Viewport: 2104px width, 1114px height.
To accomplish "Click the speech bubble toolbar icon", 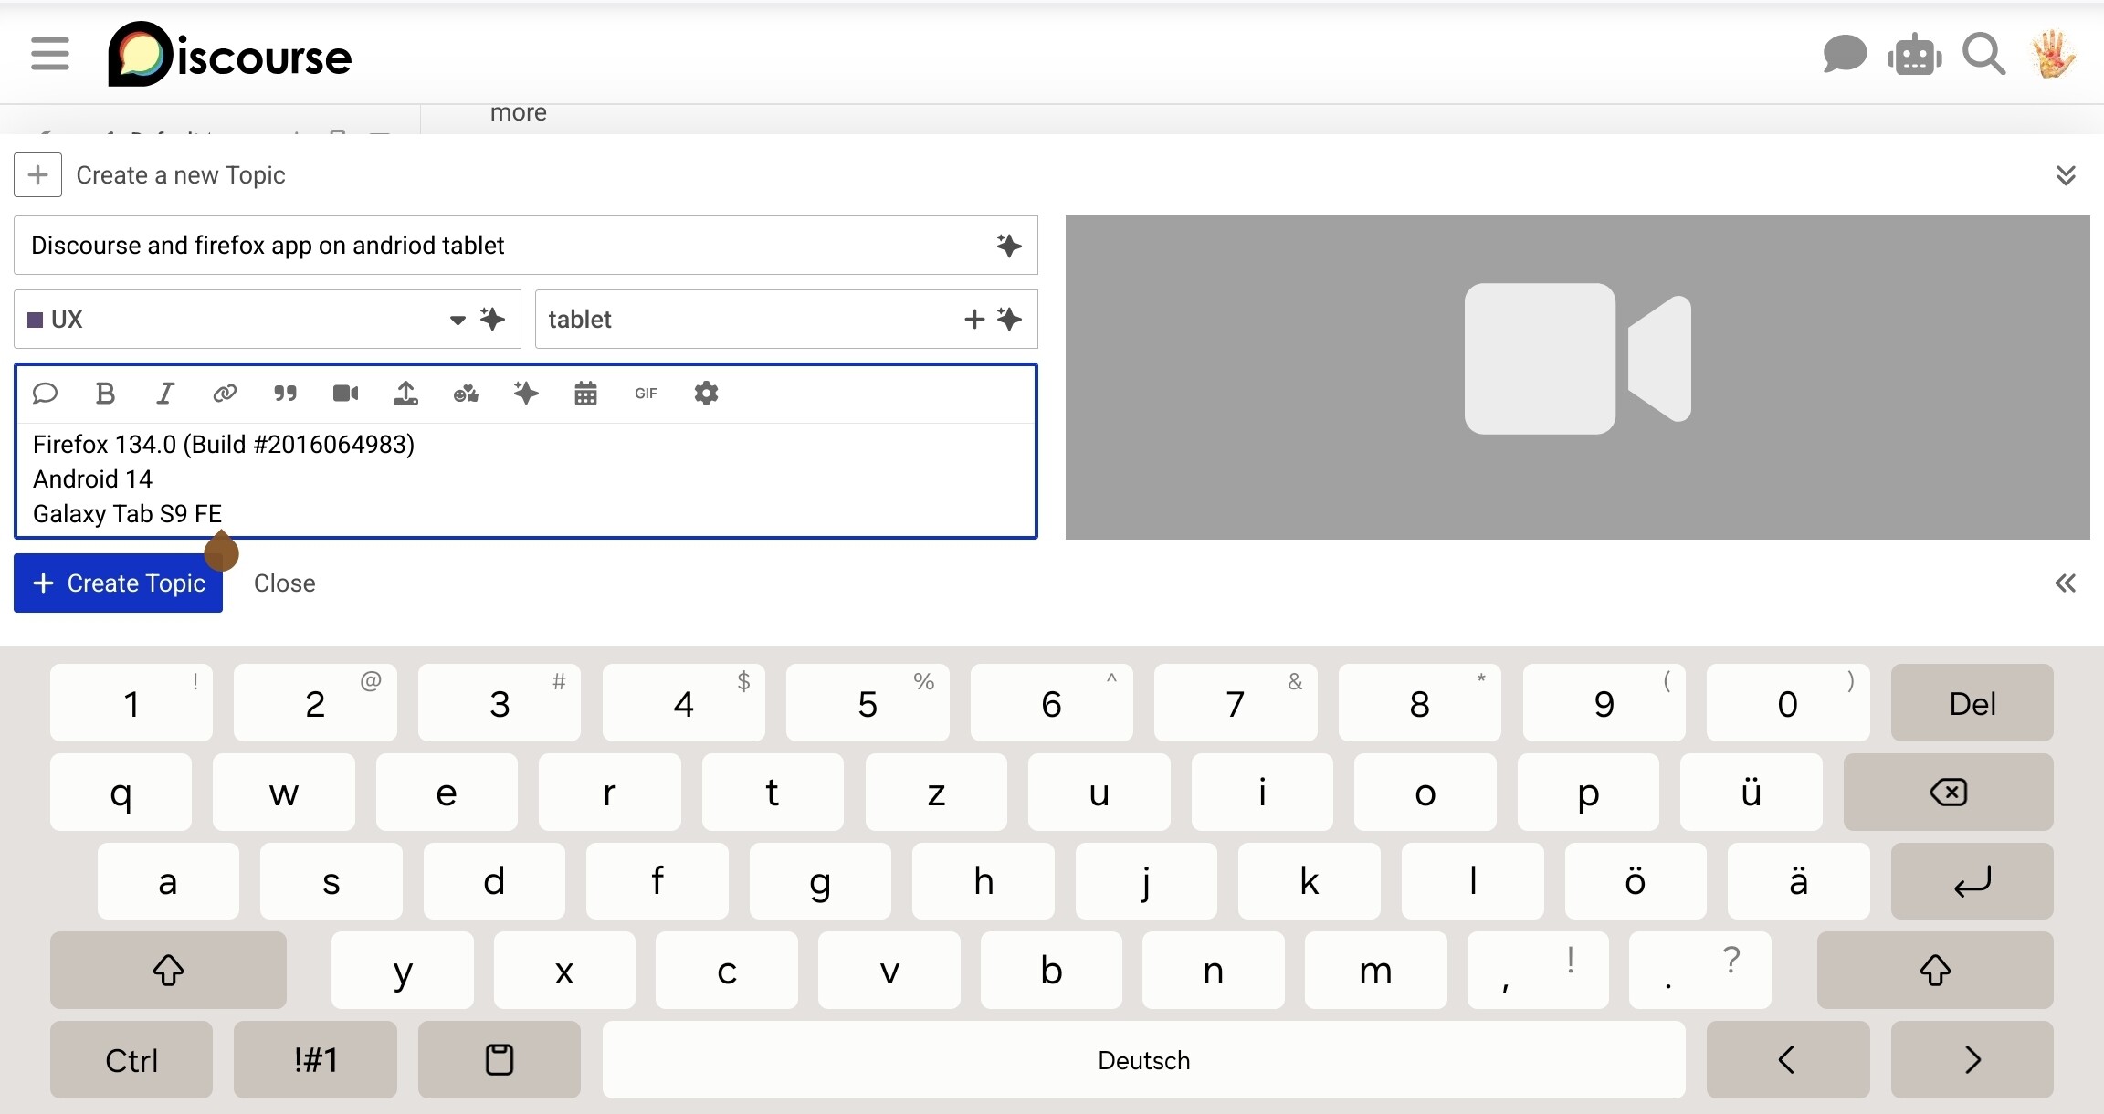I will click(45, 394).
